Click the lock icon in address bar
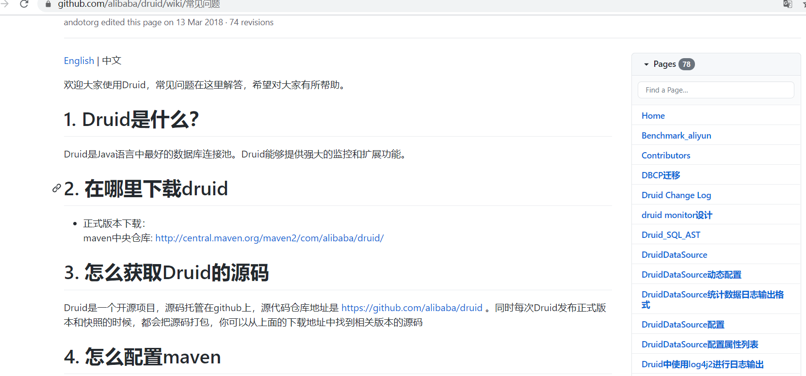 click(x=48, y=4)
